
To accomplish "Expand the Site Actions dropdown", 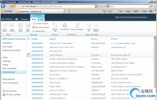I will (7, 19).
